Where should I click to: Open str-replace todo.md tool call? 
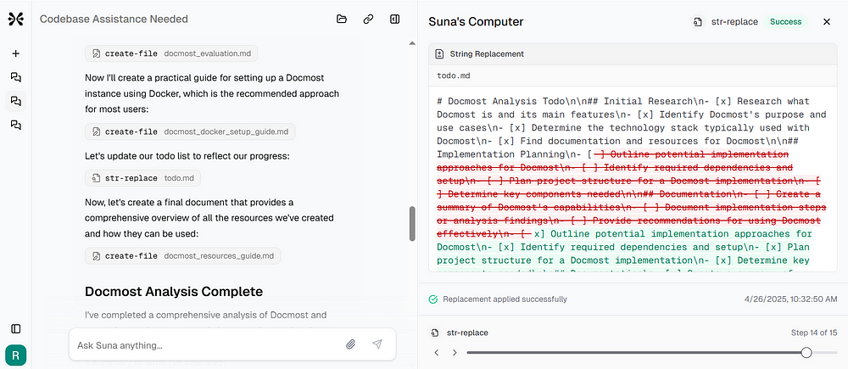[142, 178]
